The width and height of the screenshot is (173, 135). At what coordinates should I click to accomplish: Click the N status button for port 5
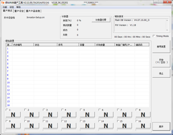[87, 115]
